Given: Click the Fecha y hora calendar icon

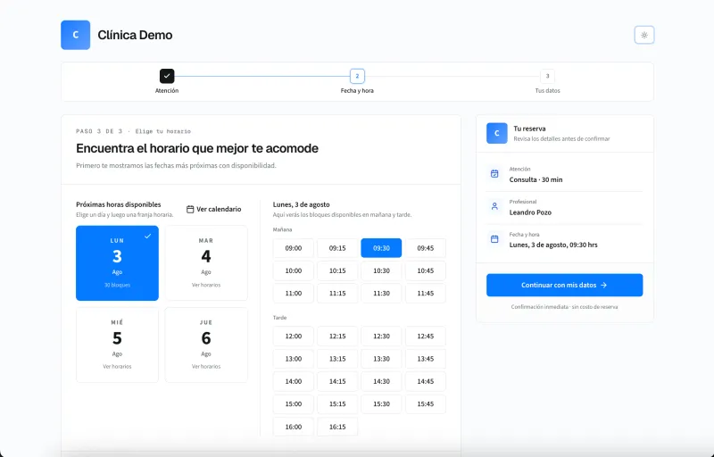Looking at the screenshot, I should tap(494, 239).
